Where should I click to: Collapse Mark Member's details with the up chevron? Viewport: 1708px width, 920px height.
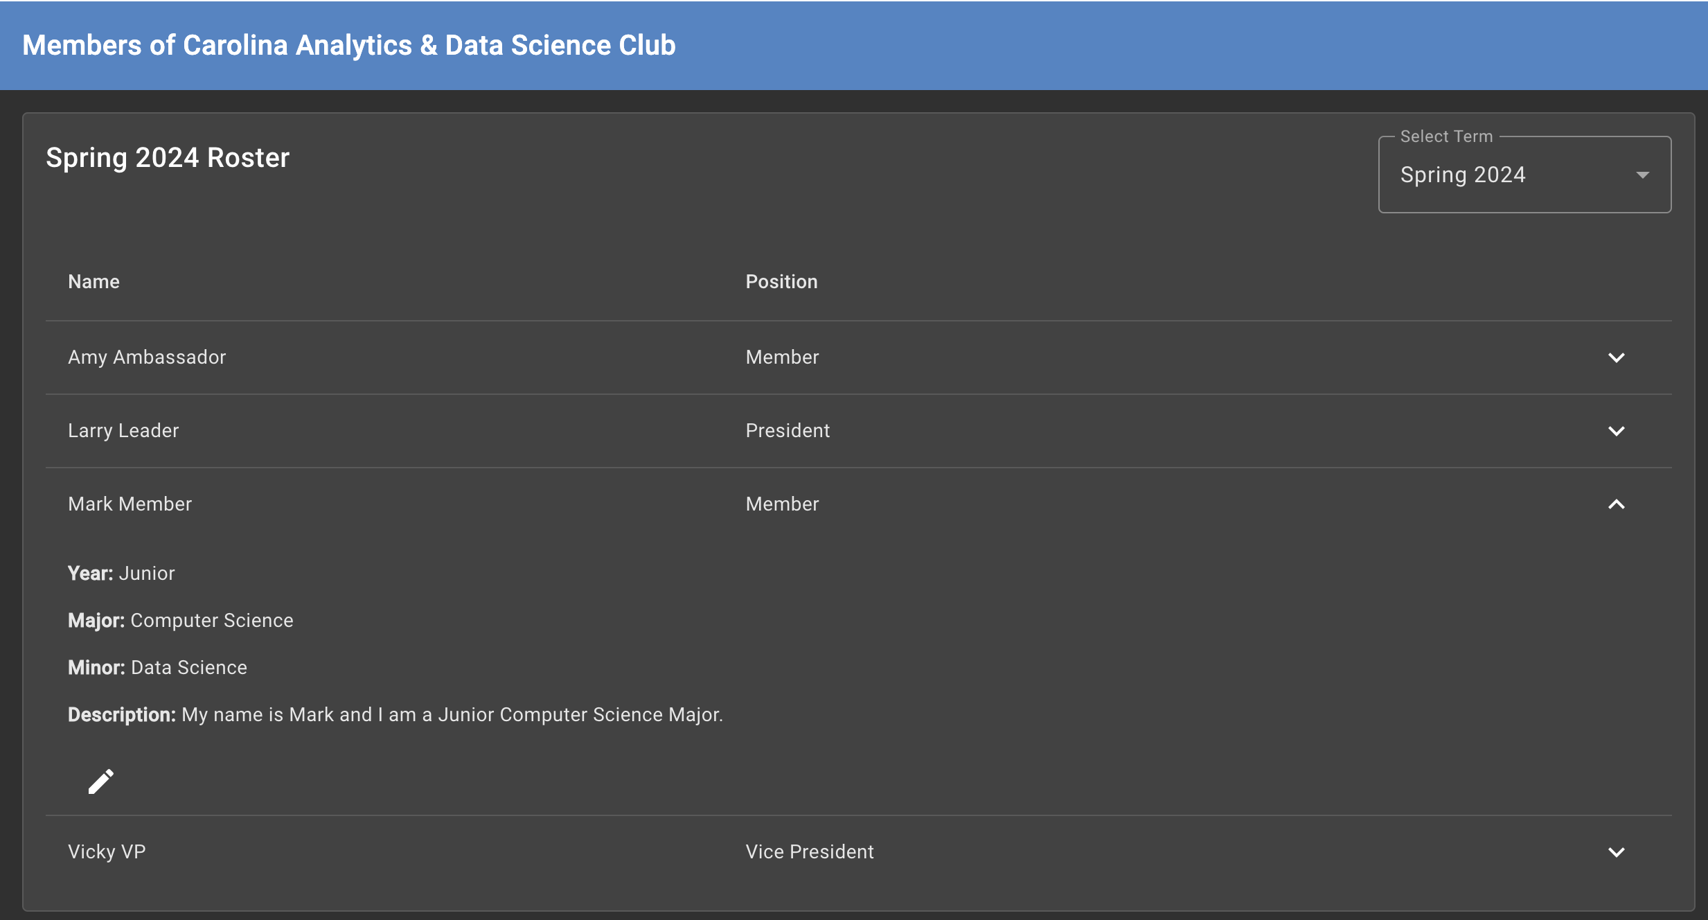click(1617, 504)
